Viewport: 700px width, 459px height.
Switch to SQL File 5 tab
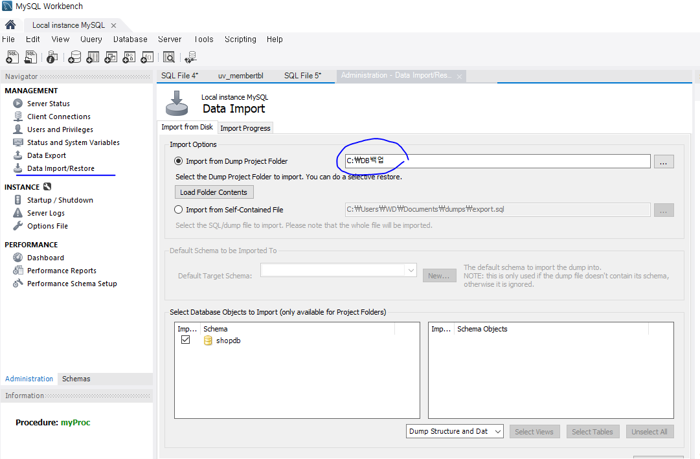pos(302,76)
